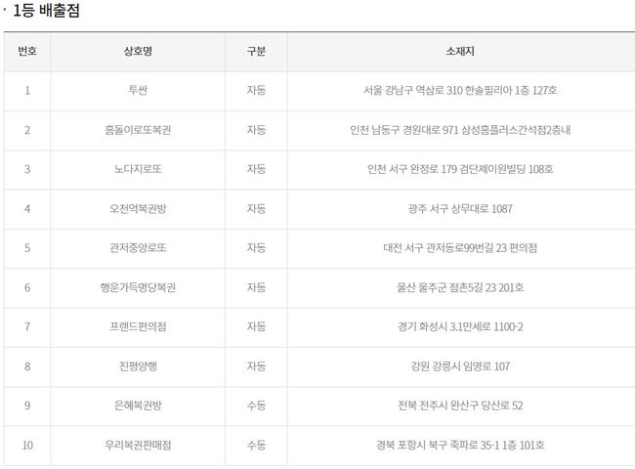The height and width of the screenshot is (469, 635).
Task: Select the 진평양행 store name
Action: click(138, 366)
